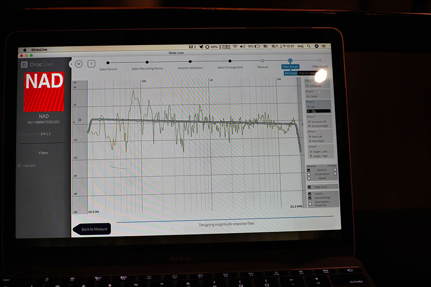Viewport: 431px width, 287px height.
Task: Select the Left channel in Group 3
Action: 311,107
